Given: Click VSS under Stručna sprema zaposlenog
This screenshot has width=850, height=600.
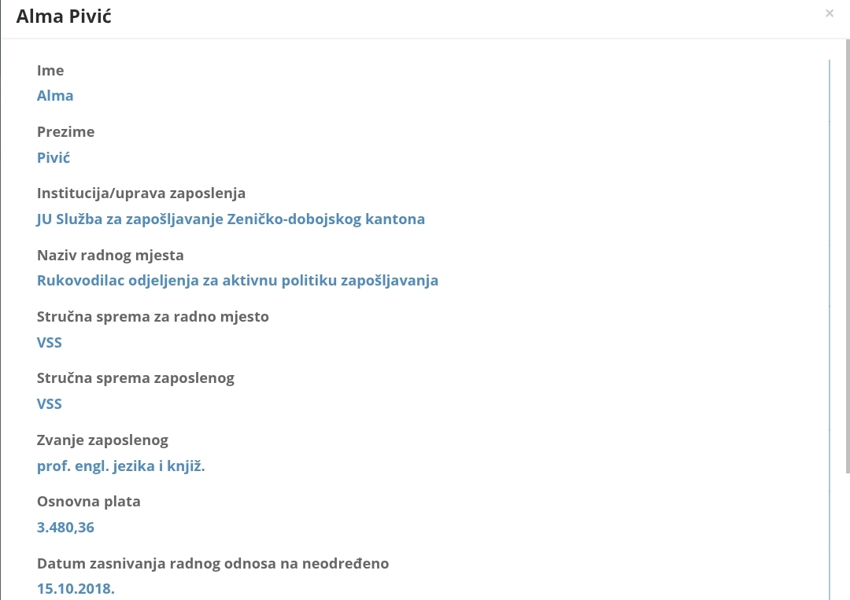Looking at the screenshot, I should coord(50,403).
